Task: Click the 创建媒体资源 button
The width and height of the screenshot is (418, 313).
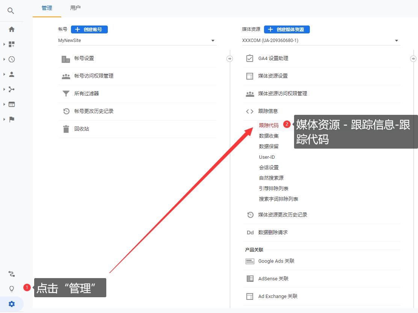Action: coord(287,29)
